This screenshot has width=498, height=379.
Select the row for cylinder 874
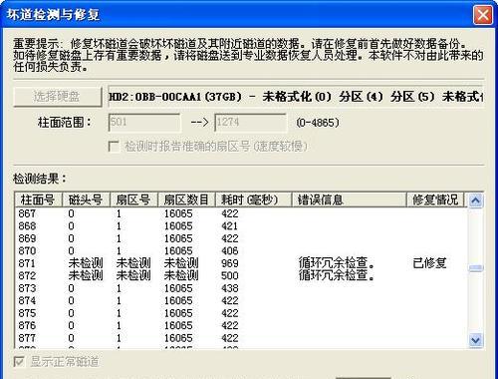[241, 300]
